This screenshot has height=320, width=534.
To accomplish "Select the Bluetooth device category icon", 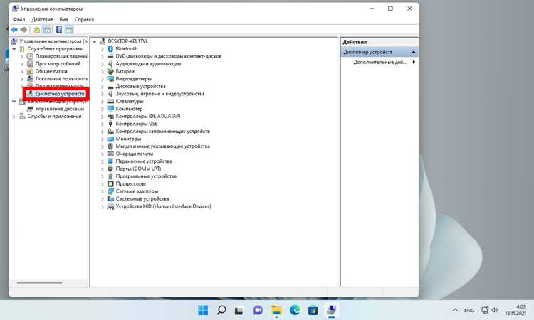I will pyautogui.click(x=110, y=48).
